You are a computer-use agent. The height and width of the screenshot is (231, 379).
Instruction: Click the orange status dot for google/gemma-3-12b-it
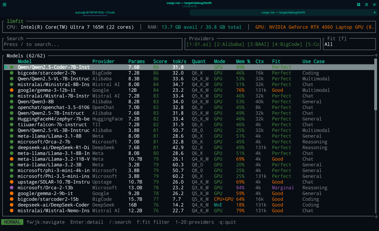12,90
